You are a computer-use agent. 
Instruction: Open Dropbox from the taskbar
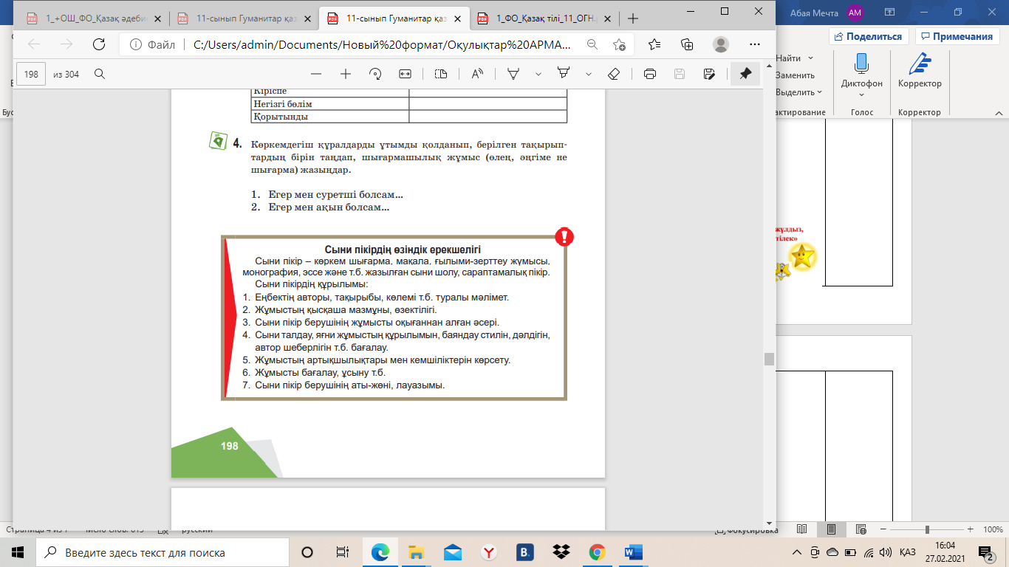click(561, 552)
